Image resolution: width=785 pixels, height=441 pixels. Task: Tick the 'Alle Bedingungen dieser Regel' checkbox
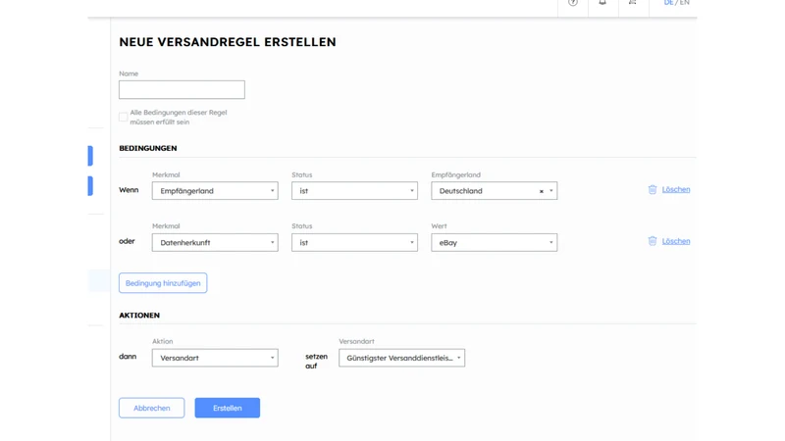tap(124, 117)
